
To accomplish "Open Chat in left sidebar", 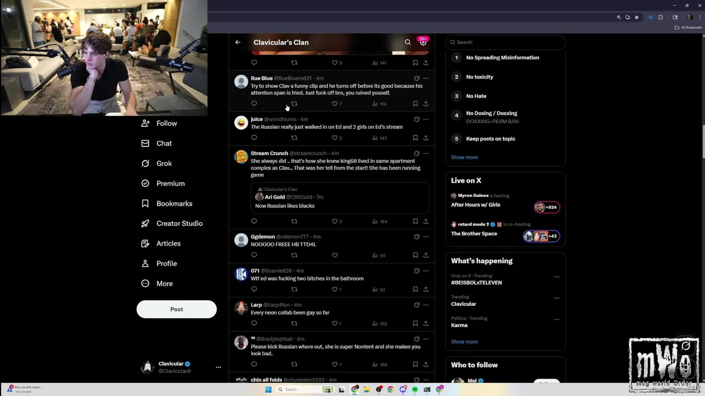I will tap(157, 144).
